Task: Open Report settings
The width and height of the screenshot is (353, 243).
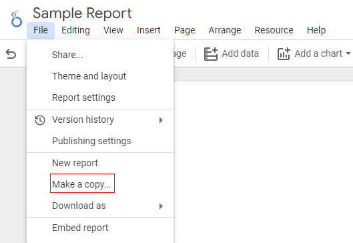Action: (x=100, y=97)
